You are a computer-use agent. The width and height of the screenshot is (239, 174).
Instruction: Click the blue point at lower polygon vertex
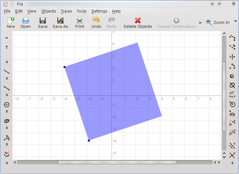coord(89,140)
